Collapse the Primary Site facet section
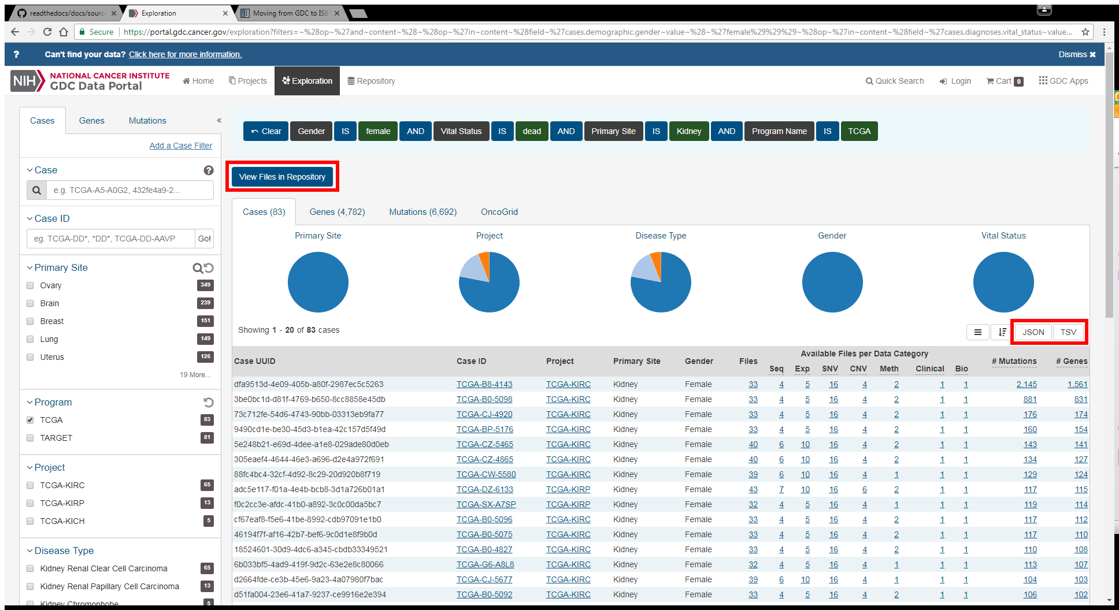 [x=29, y=268]
